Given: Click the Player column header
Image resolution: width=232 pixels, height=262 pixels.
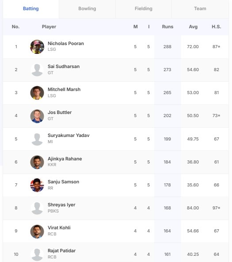Looking at the screenshot, I should [49, 27].
